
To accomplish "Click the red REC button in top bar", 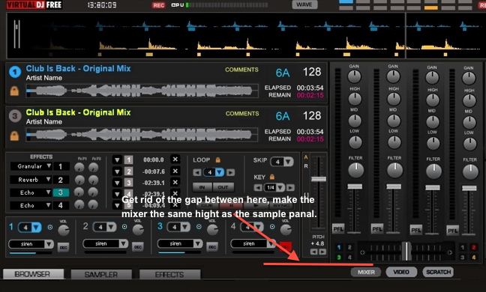I will (x=159, y=5).
